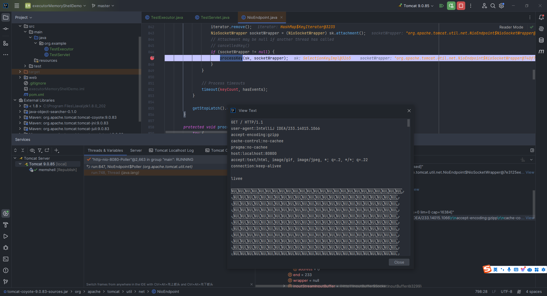Open the Tomcat 9.0.85 run configuration dropdown
Image resolution: width=547 pixels, height=296 pixels.
coord(416,6)
